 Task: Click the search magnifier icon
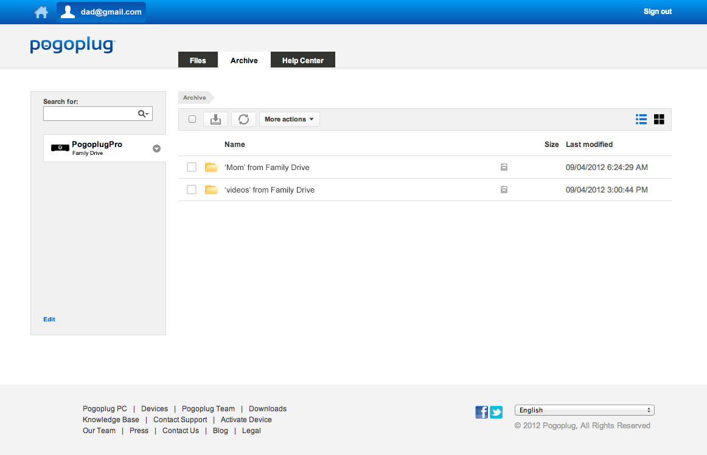point(143,114)
